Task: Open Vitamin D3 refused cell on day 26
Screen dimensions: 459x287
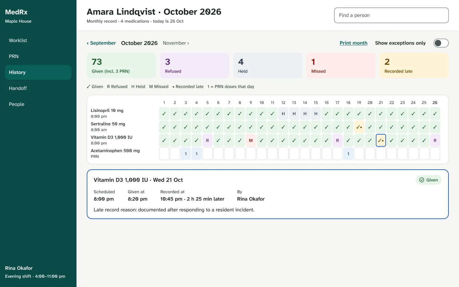Action: point(435,140)
